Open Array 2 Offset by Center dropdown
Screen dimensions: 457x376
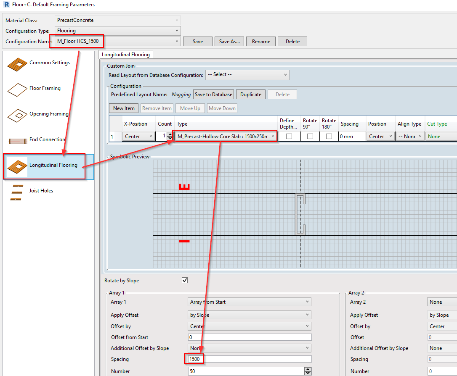click(x=442, y=326)
